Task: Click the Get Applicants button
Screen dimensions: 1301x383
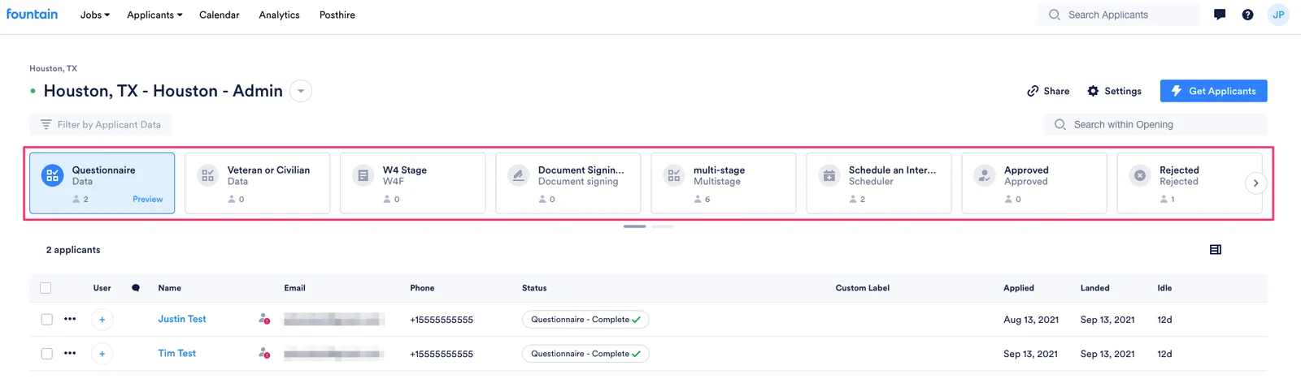Action: click(1213, 91)
